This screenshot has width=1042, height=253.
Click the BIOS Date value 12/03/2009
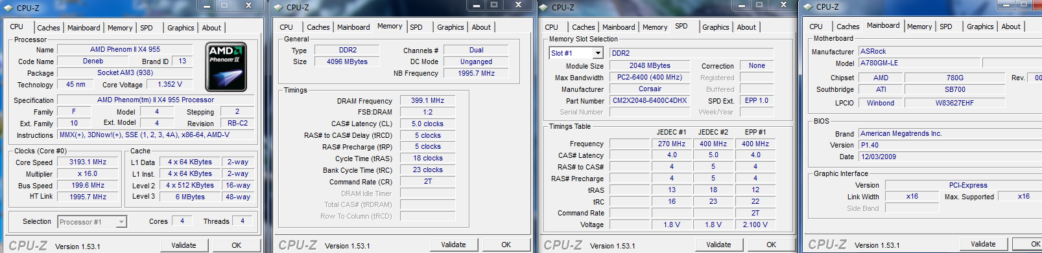coord(950,157)
